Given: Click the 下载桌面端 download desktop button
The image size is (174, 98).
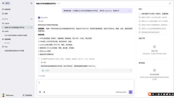Looking at the screenshot, I should click(27, 95).
